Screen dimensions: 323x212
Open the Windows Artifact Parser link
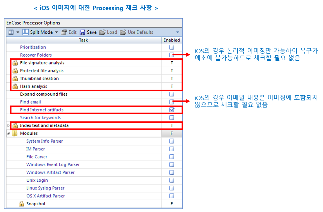[51, 172]
